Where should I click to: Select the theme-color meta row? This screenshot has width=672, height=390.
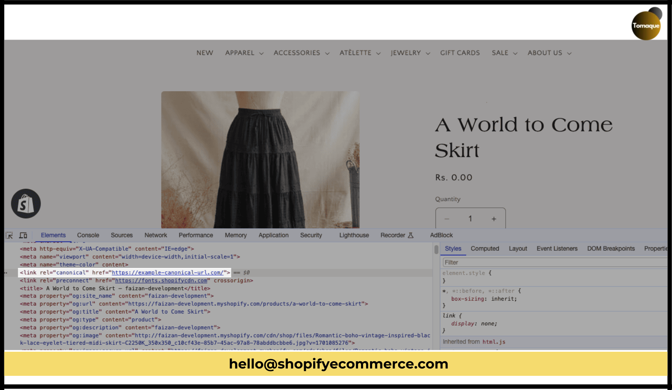pos(74,265)
